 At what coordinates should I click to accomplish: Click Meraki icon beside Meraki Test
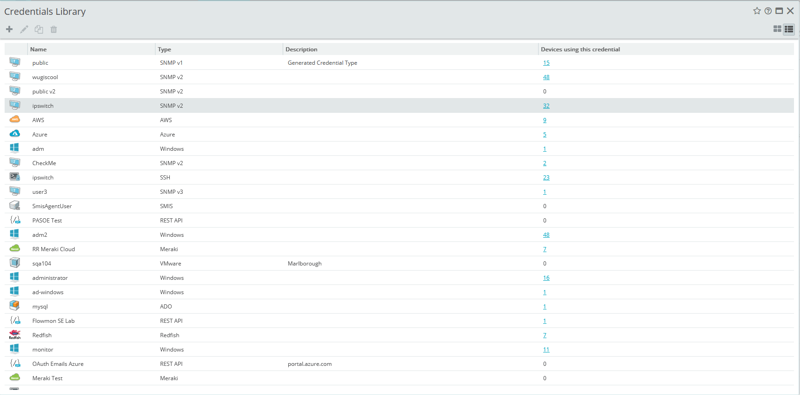click(x=15, y=377)
